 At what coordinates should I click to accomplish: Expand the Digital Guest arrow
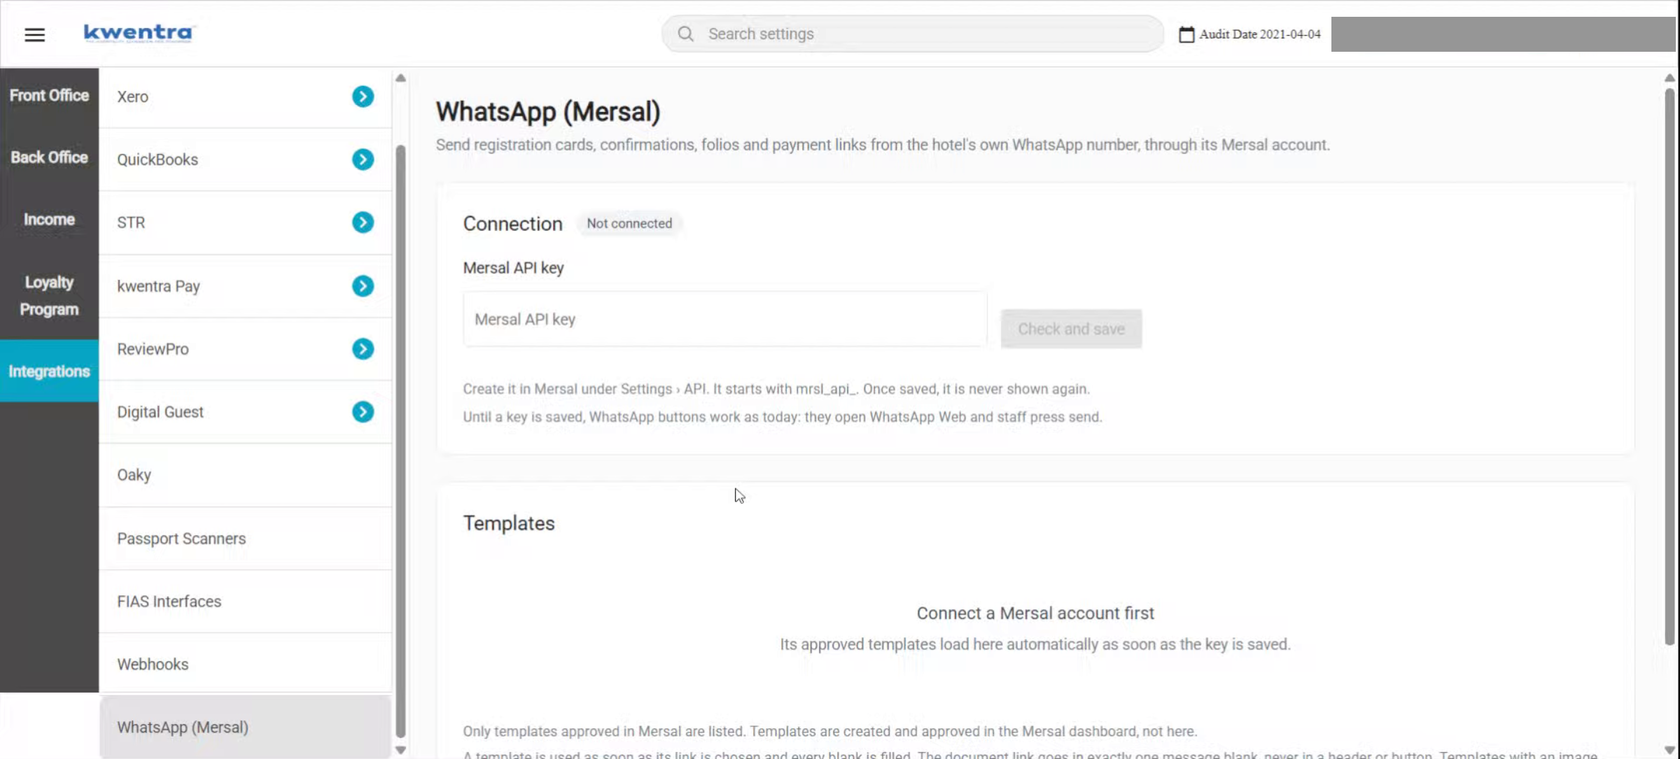click(x=363, y=412)
